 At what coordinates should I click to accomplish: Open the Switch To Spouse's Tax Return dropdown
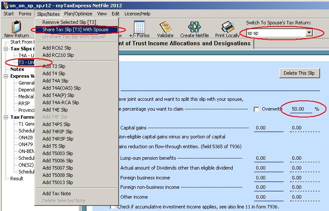coord(309,33)
